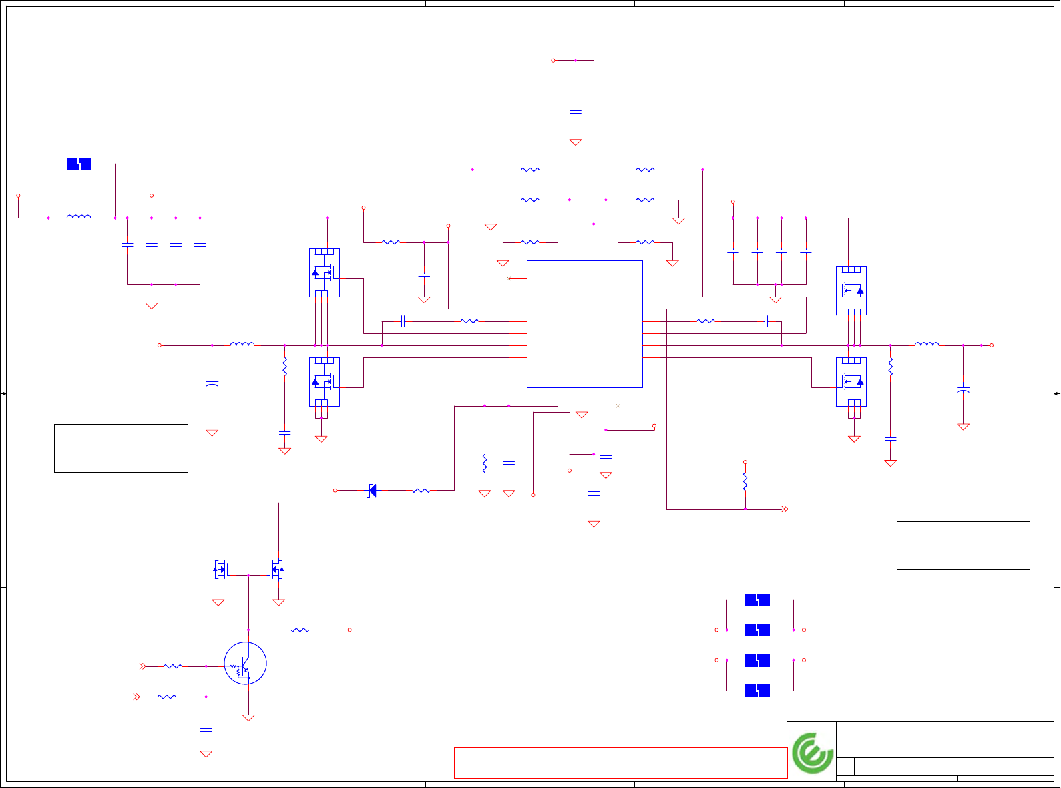The width and height of the screenshot is (1061, 788).
Task: Click the upper off-page arrow feeding the transistor base
Action: (x=142, y=666)
